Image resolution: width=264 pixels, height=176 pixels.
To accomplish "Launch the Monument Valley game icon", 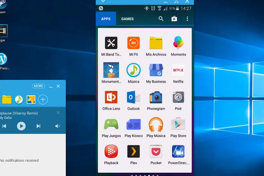I will point(111,70).
